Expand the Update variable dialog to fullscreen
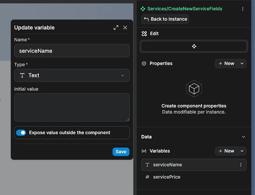 (x=116, y=28)
